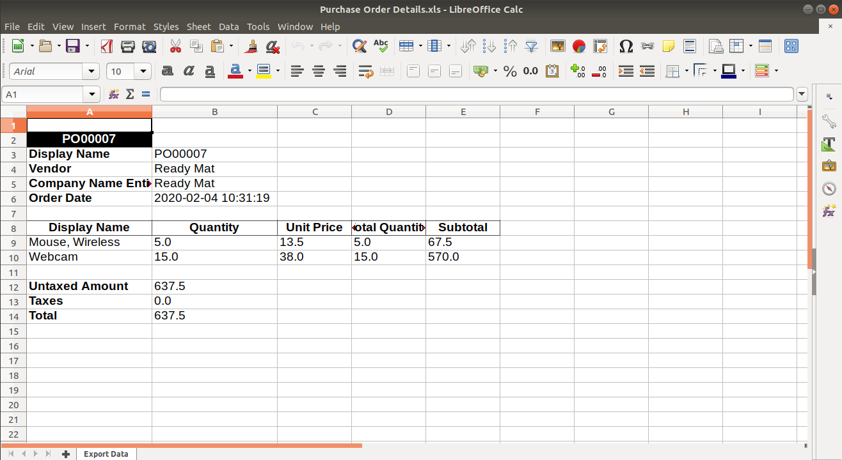Define the print area
This screenshot has height=460, width=842.
pos(716,46)
